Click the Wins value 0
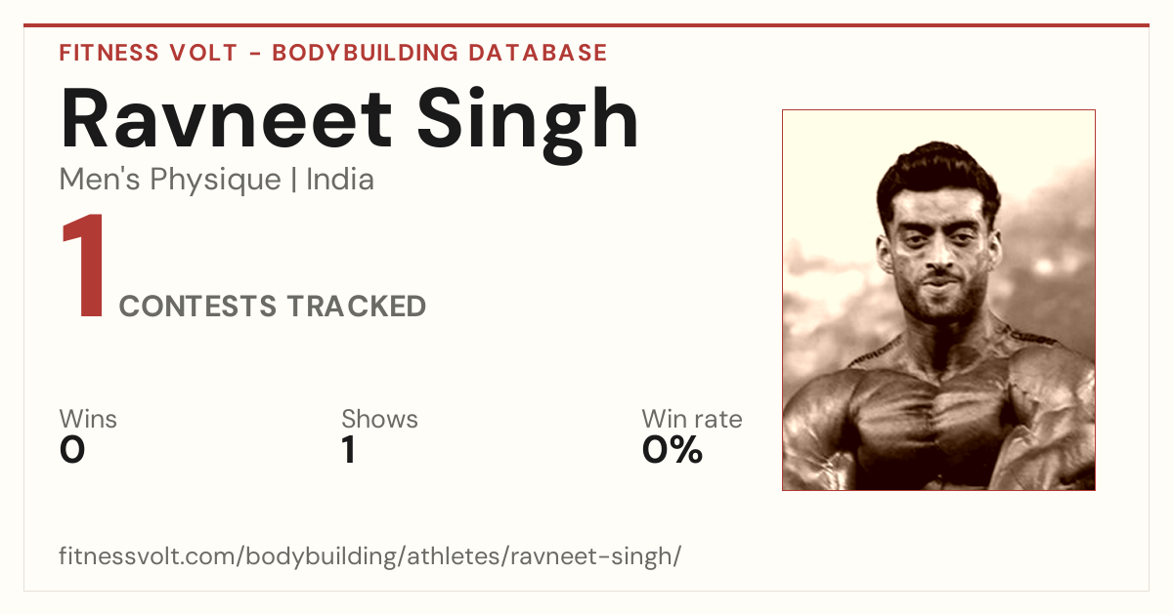1173x615 pixels. [72, 450]
